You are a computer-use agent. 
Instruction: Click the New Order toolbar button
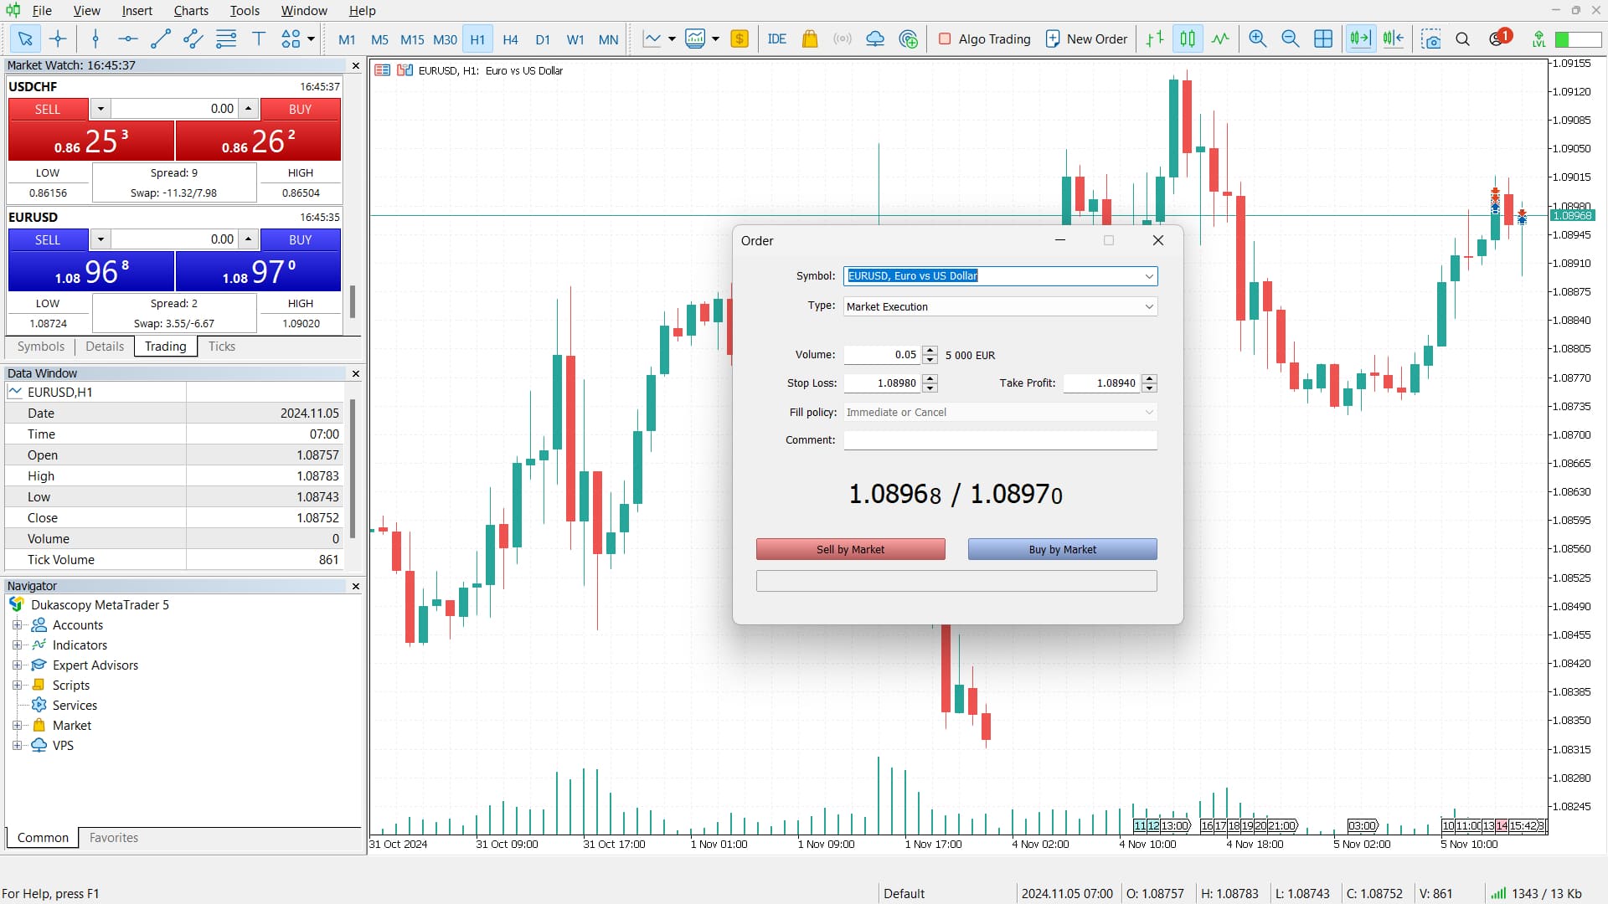tap(1086, 39)
